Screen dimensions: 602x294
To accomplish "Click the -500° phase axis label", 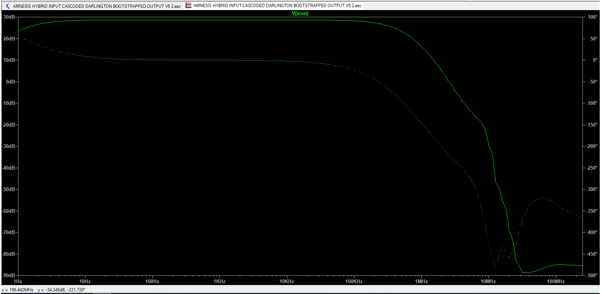I will point(592,275).
